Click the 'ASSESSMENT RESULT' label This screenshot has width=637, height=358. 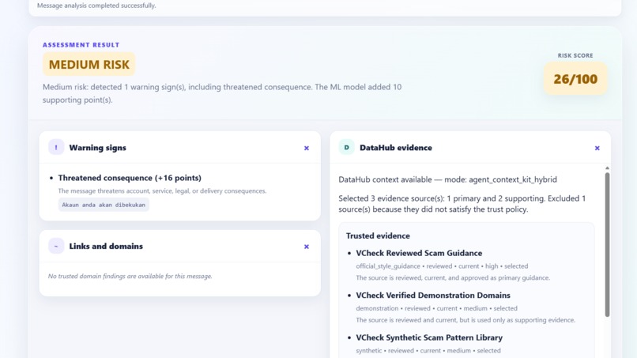pos(81,45)
